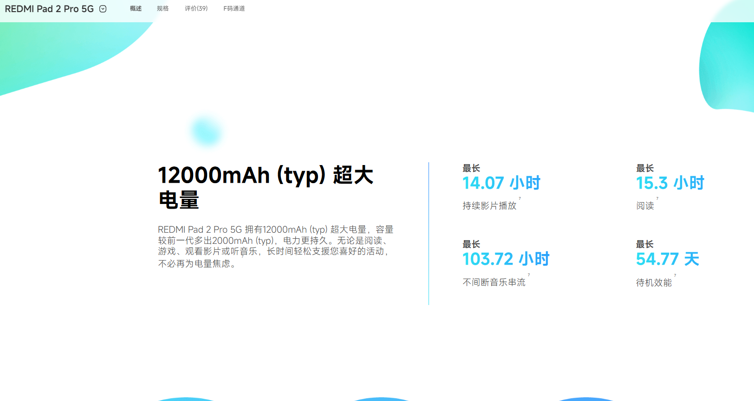
Task: Click the 54.77 天 standby stat
Action: coord(667,259)
